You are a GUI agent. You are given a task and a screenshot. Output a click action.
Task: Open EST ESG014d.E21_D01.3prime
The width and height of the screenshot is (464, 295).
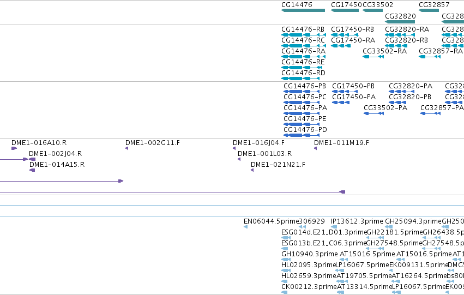[x=324, y=232]
